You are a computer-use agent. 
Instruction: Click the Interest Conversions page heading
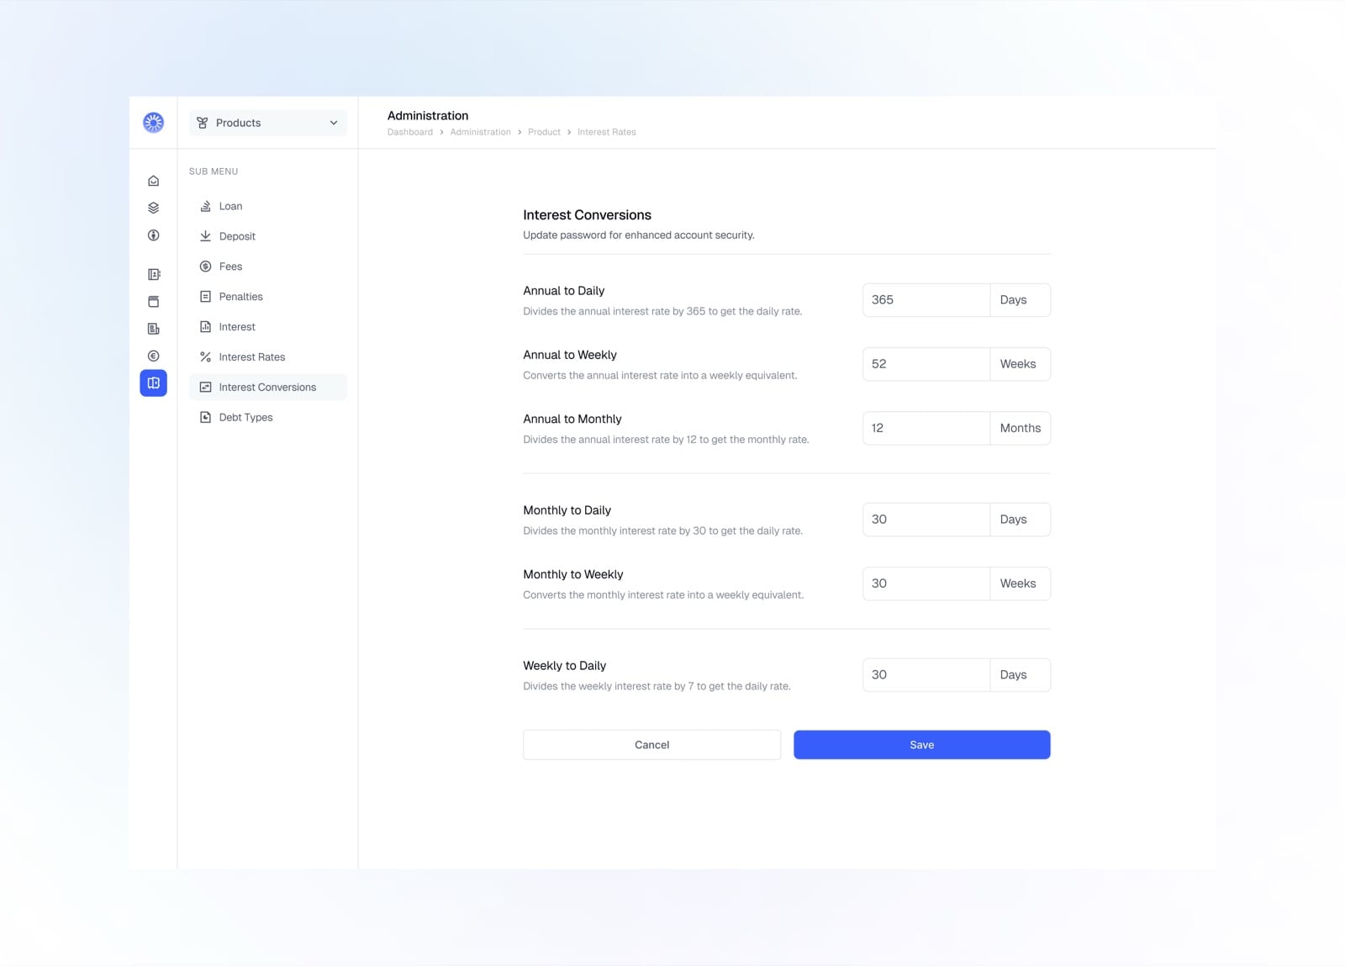tap(587, 215)
